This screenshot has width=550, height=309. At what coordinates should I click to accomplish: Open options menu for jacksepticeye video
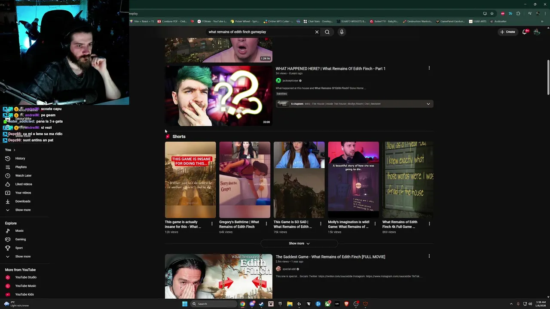tap(429, 68)
